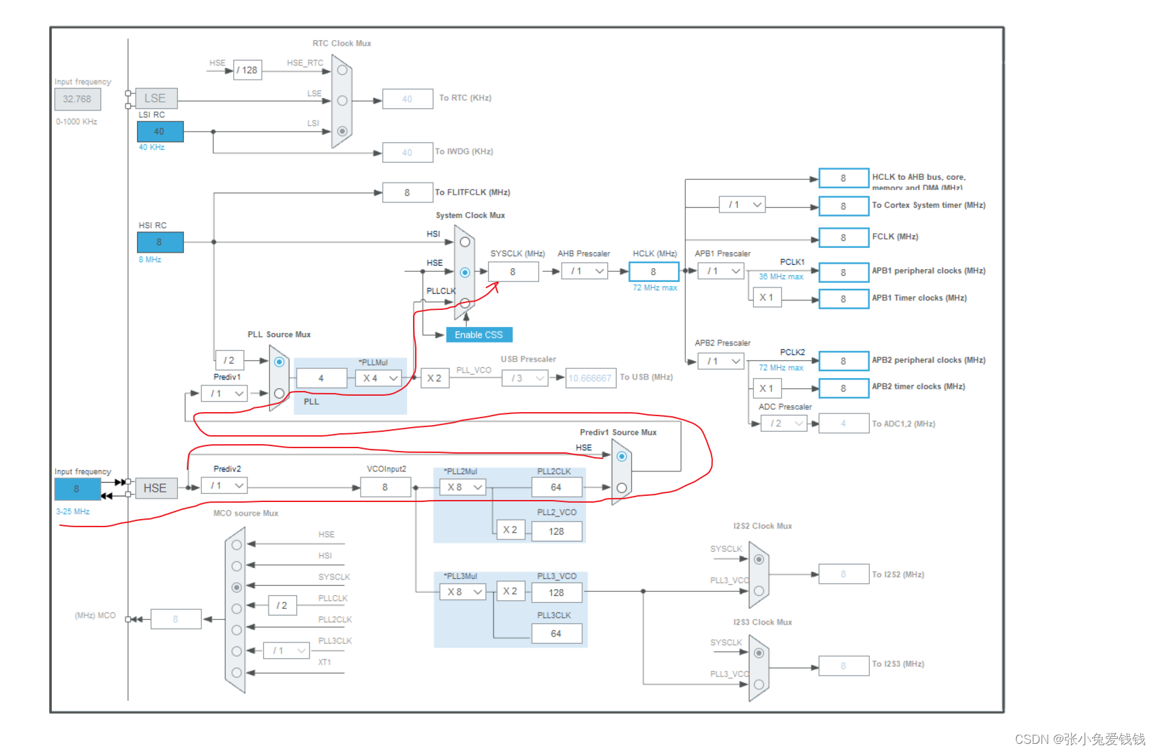Click the FCLK (MHz) value box
The width and height of the screenshot is (1156, 752).
pos(844,238)
